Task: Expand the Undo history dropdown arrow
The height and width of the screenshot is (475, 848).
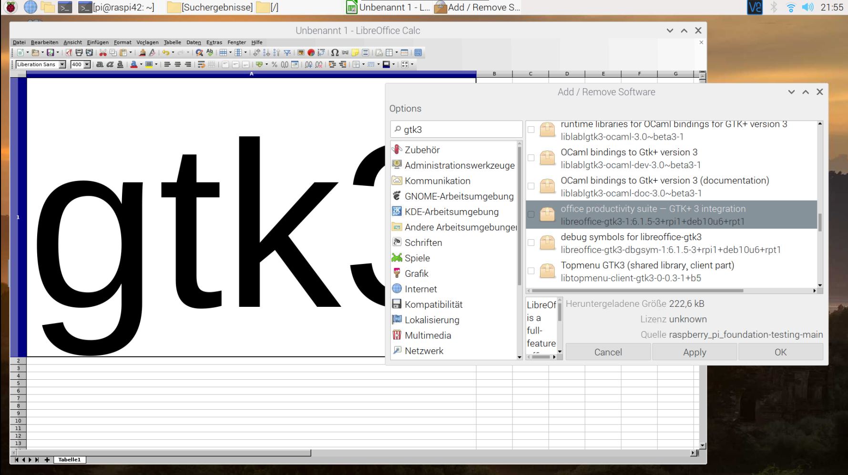Action: [173, 52]
